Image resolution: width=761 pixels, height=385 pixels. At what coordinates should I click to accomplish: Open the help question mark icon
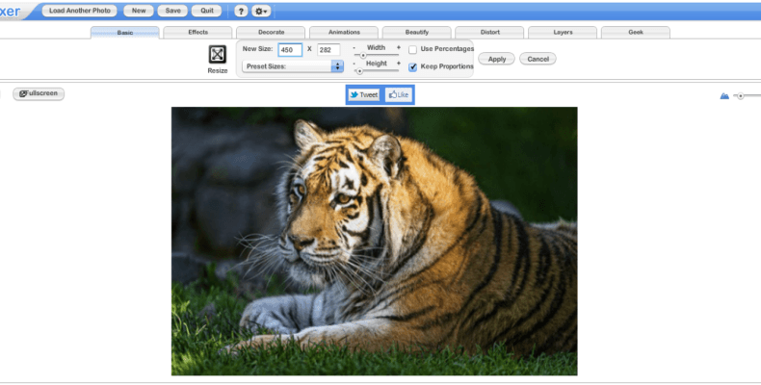tap(241, 11)
